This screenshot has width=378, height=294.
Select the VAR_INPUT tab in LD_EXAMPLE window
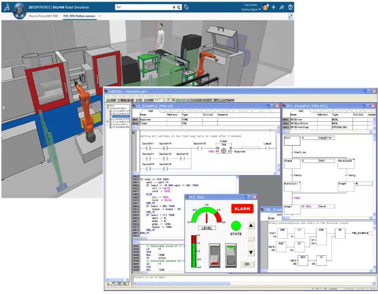tap(169, 111)
